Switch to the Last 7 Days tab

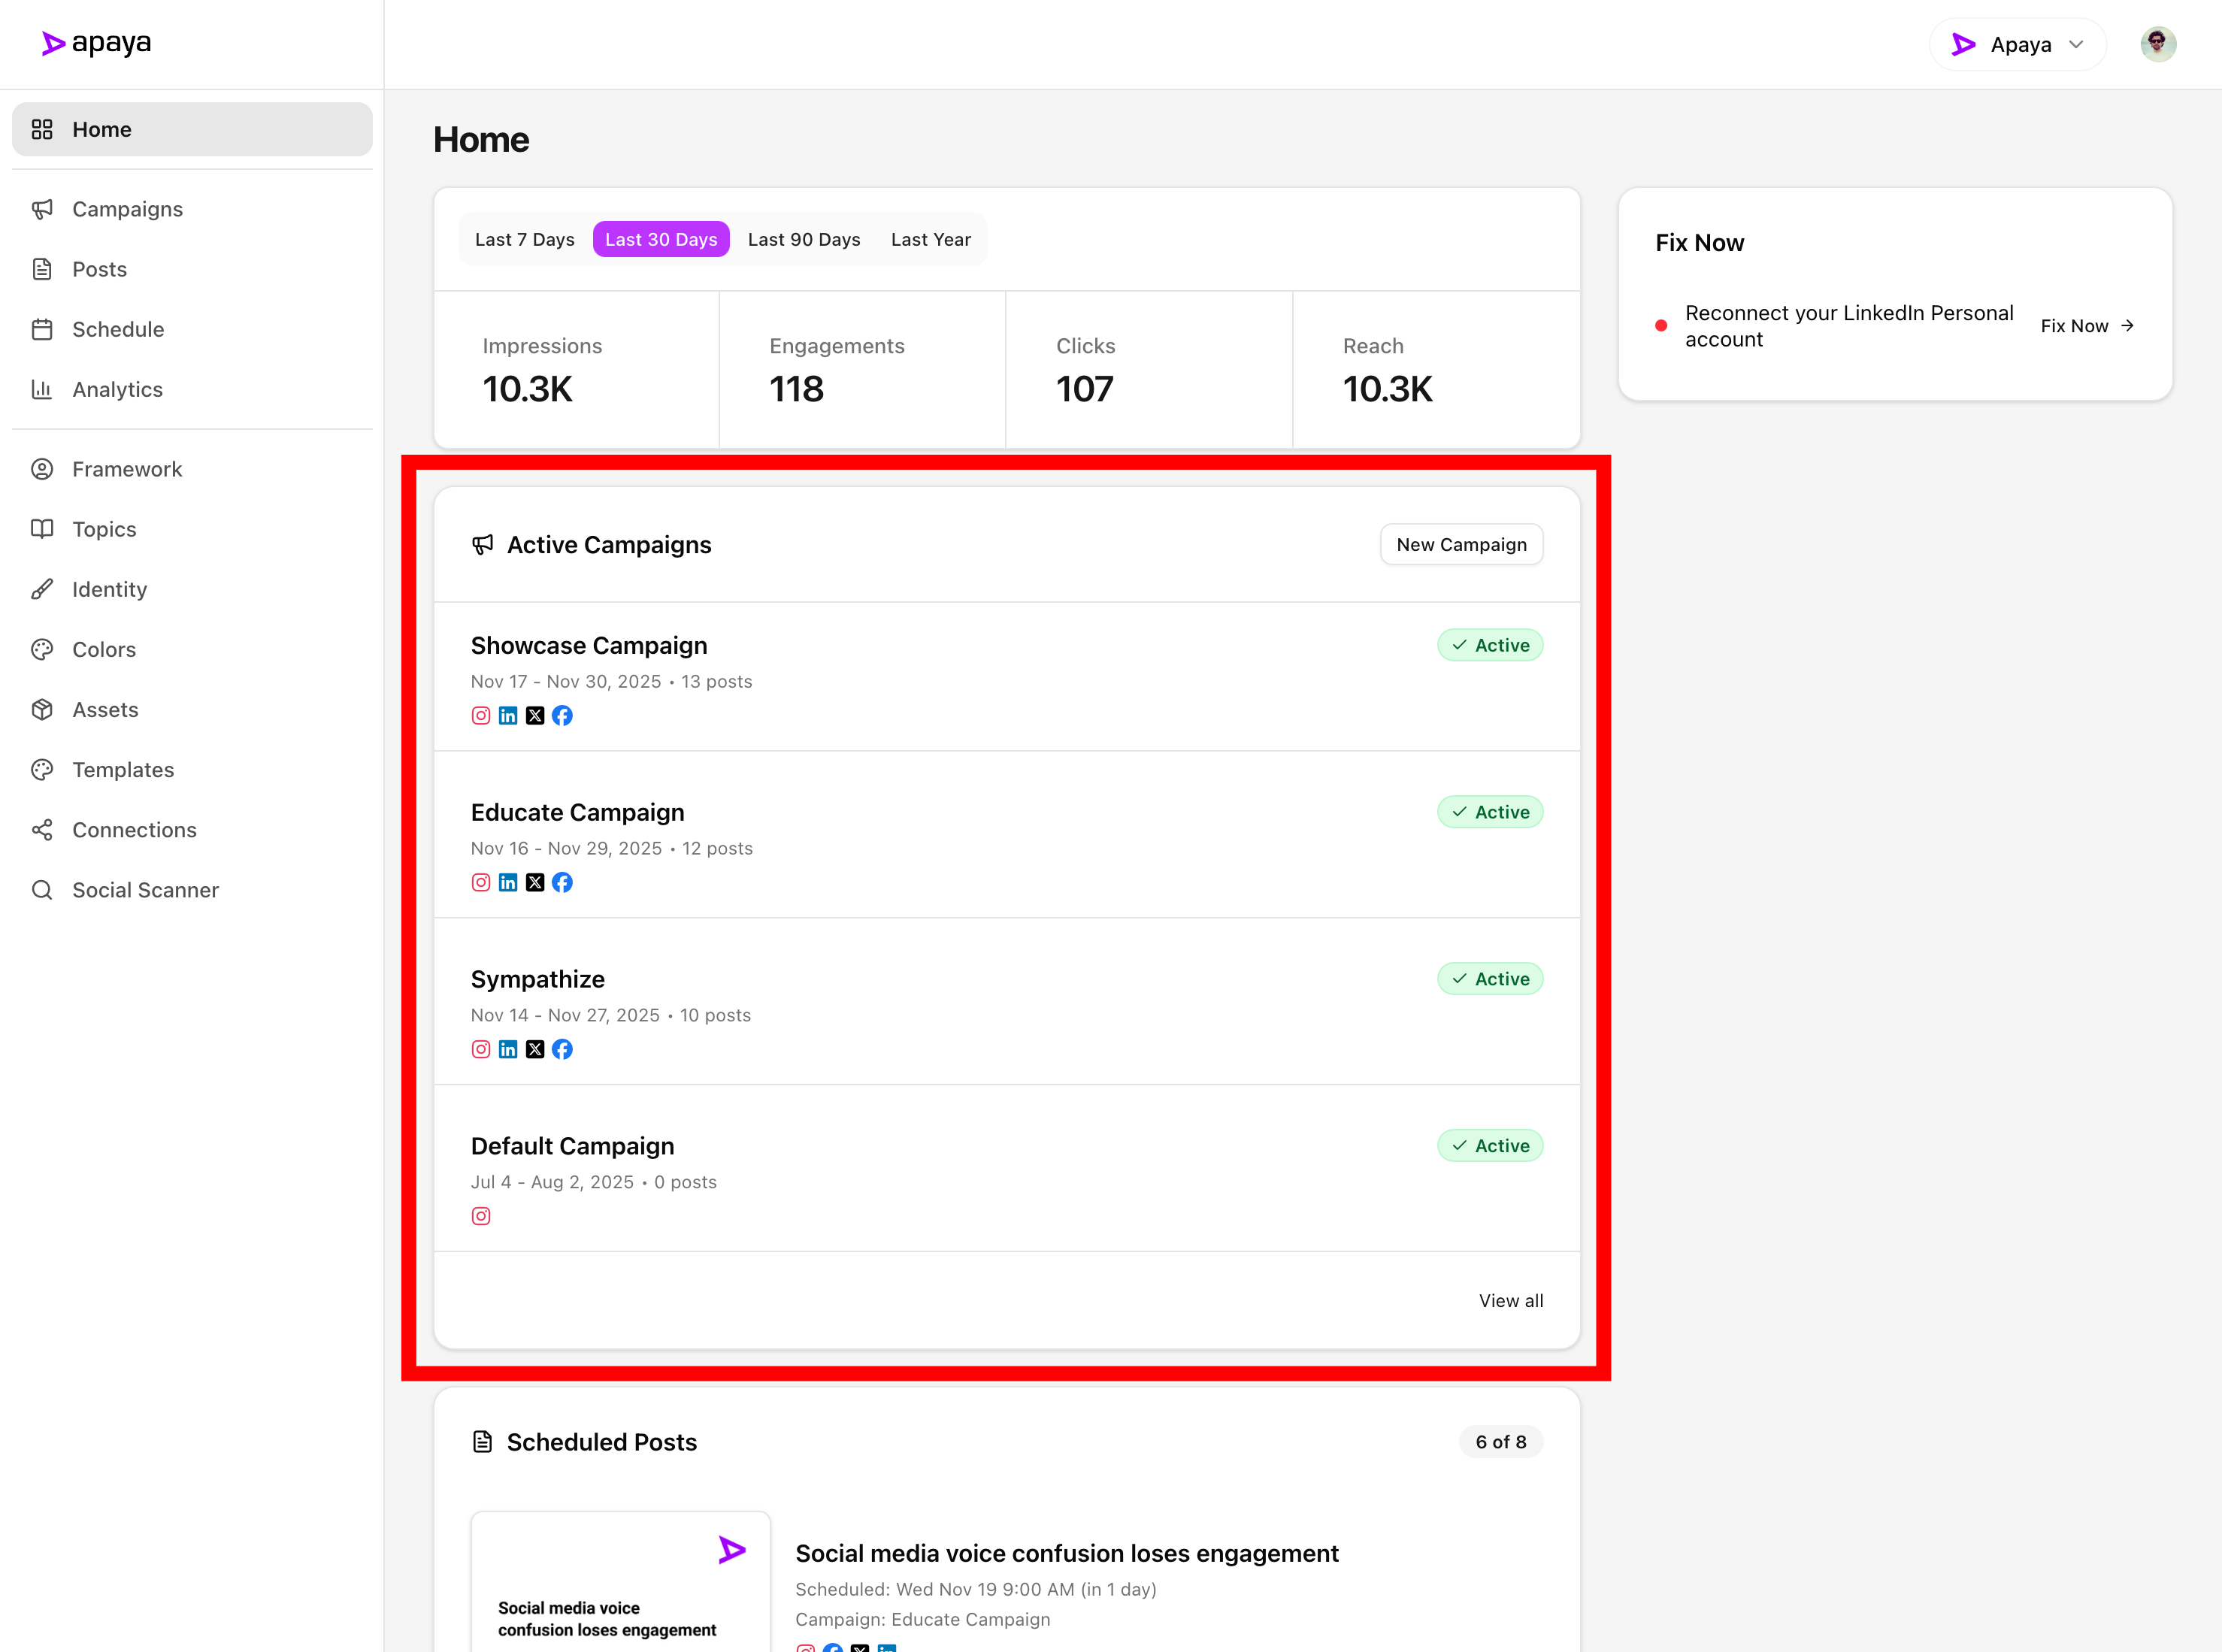pos(524,239)
